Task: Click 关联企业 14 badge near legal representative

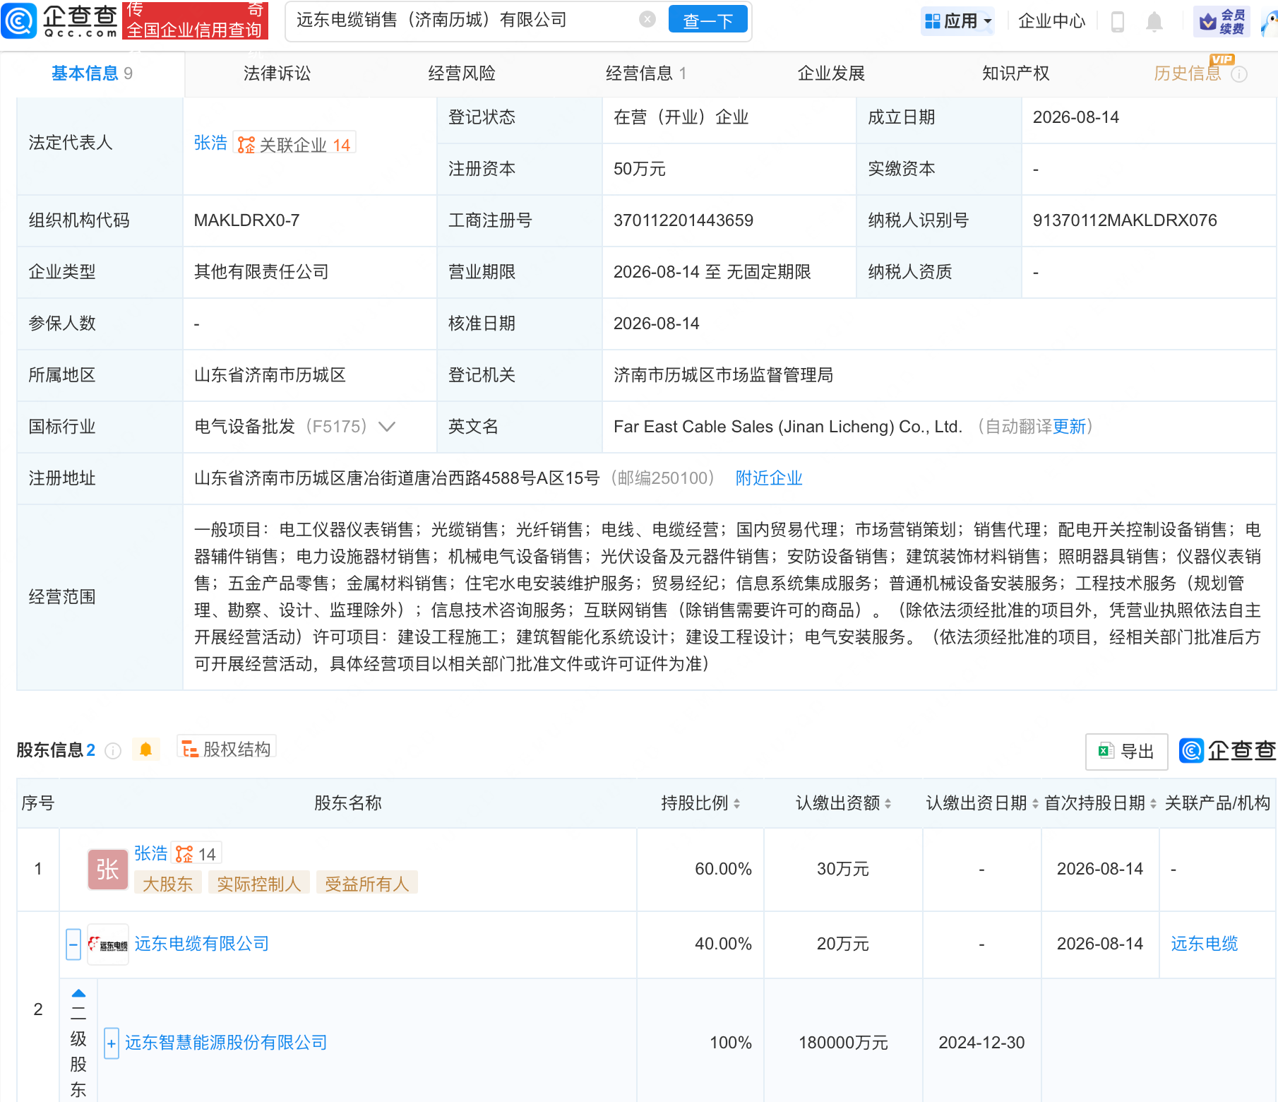Action: (294, 144)
